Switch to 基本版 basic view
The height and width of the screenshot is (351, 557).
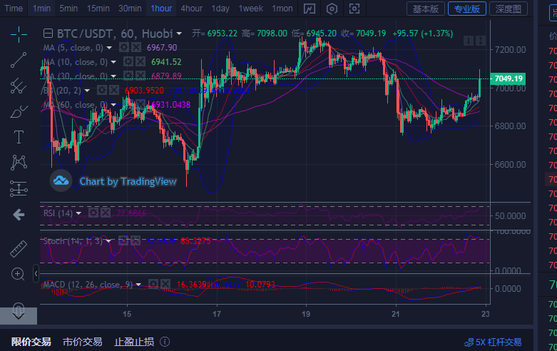[426, 9]
